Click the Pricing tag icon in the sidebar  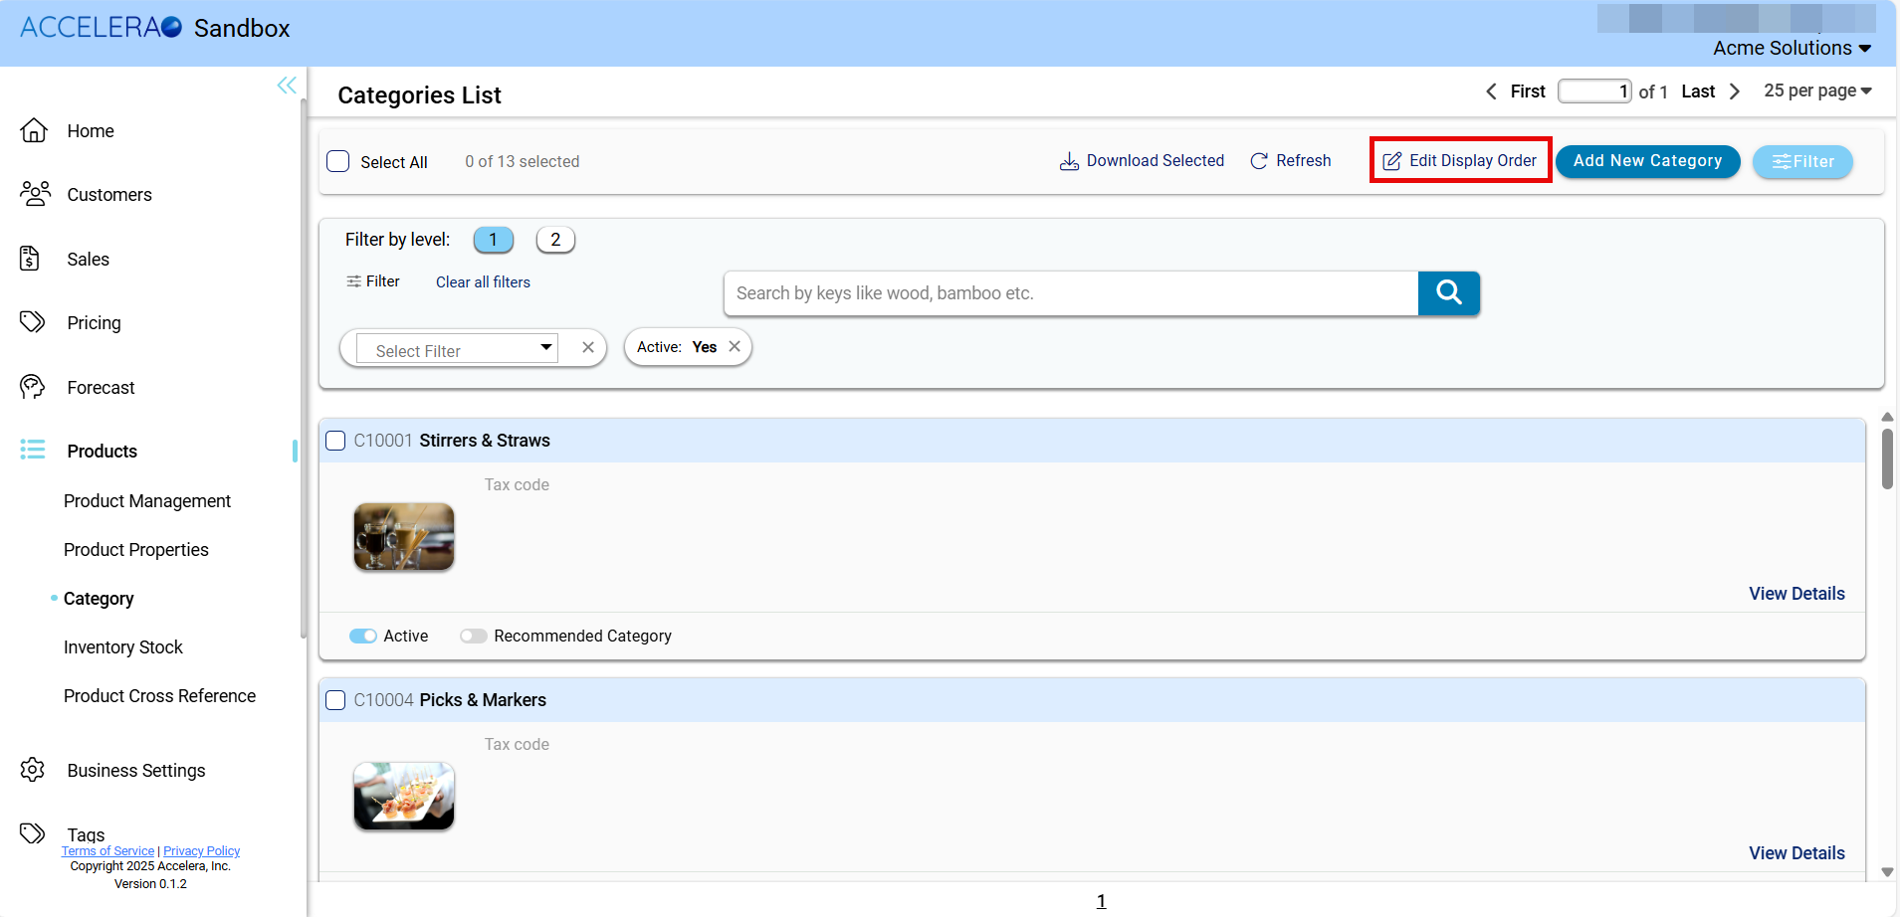click(x=33, y=322)
